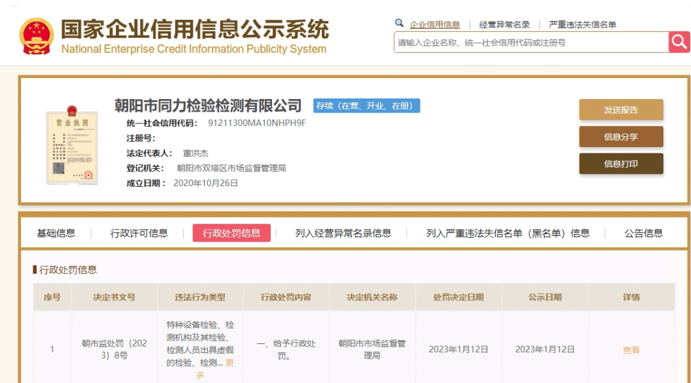Open the 行政许可信息 tab
This screenshot has width=691, height=383.
(139, 233)
